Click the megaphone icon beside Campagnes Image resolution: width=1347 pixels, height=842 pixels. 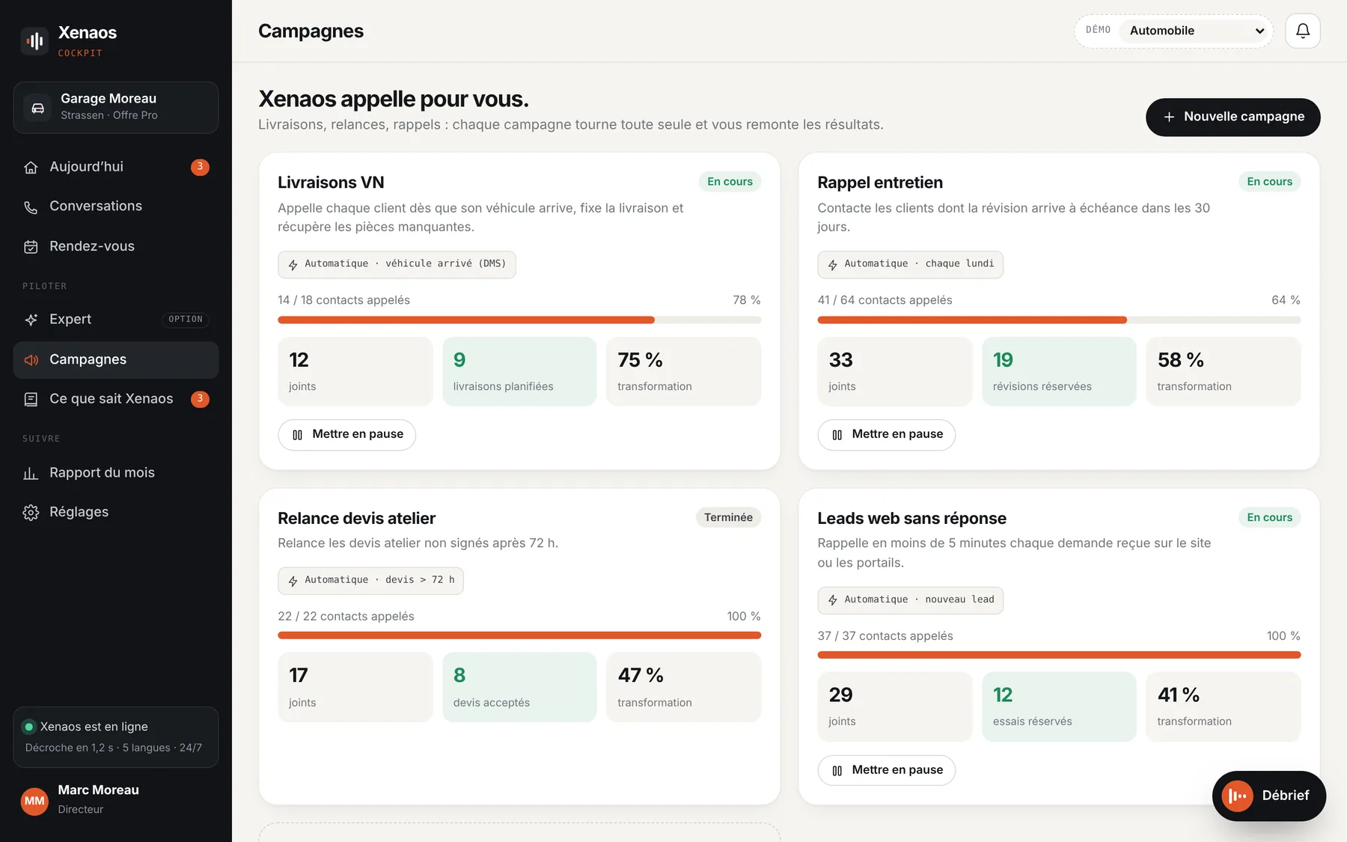[31, 360]
